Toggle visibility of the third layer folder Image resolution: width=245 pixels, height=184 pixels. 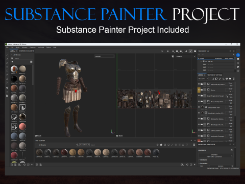[199, 96]
